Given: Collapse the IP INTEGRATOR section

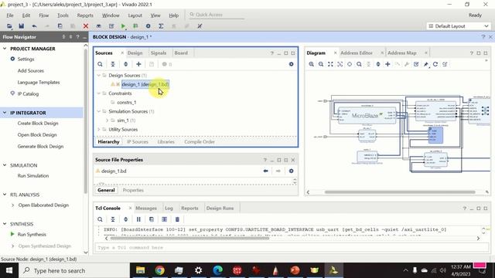Looking at the screenshot, I should tap(5, 113).
